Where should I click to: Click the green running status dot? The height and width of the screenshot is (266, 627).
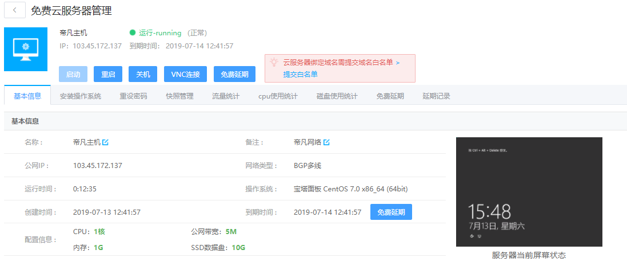[133, 32]
